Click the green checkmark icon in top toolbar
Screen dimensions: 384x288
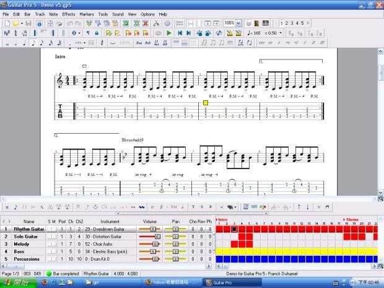[x=126, y=24]
